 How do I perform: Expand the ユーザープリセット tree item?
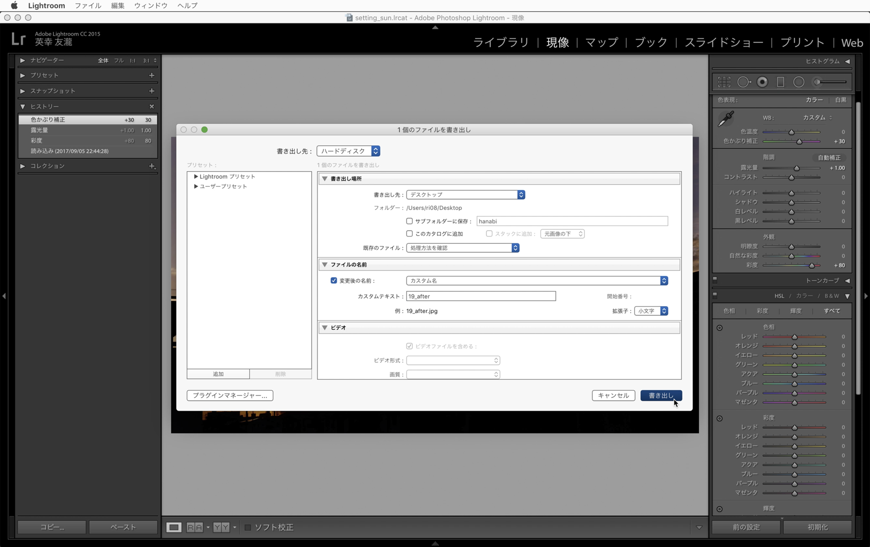coord(196,186)
